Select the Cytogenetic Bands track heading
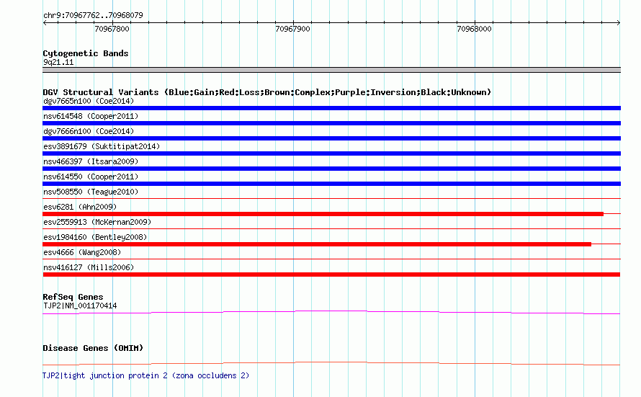Viewport: 641px width, 397px height. click(x=86, y=53)
